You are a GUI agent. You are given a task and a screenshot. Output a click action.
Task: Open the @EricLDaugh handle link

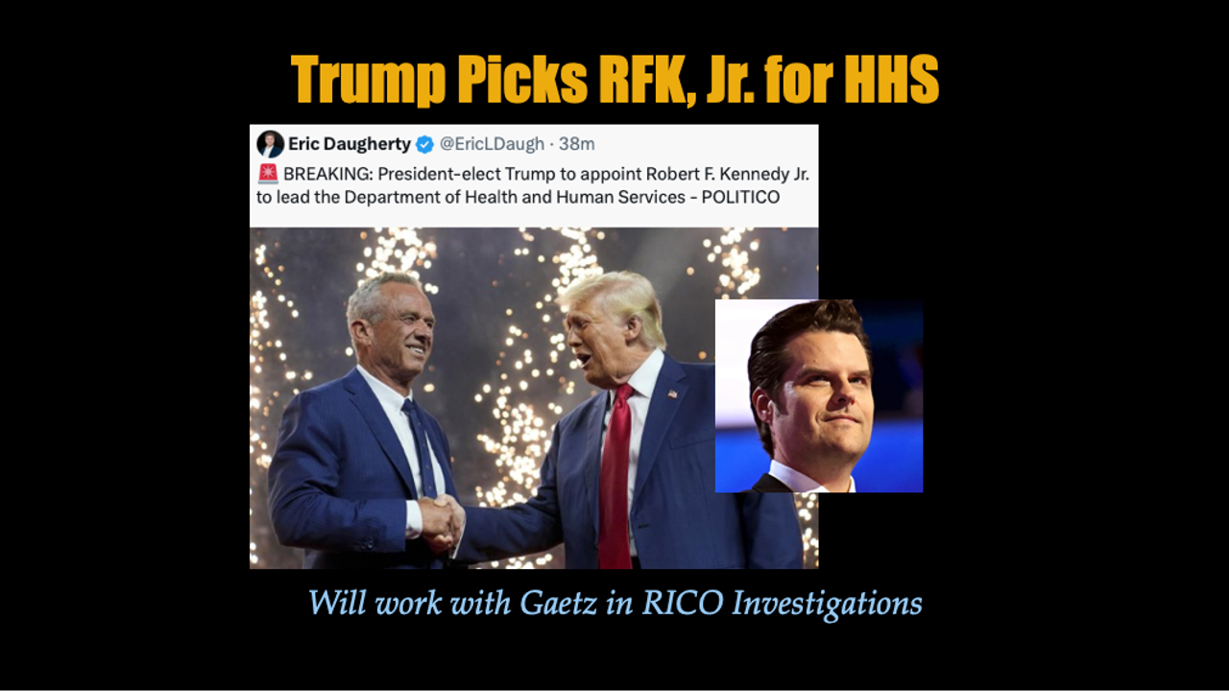pos(491,144)
